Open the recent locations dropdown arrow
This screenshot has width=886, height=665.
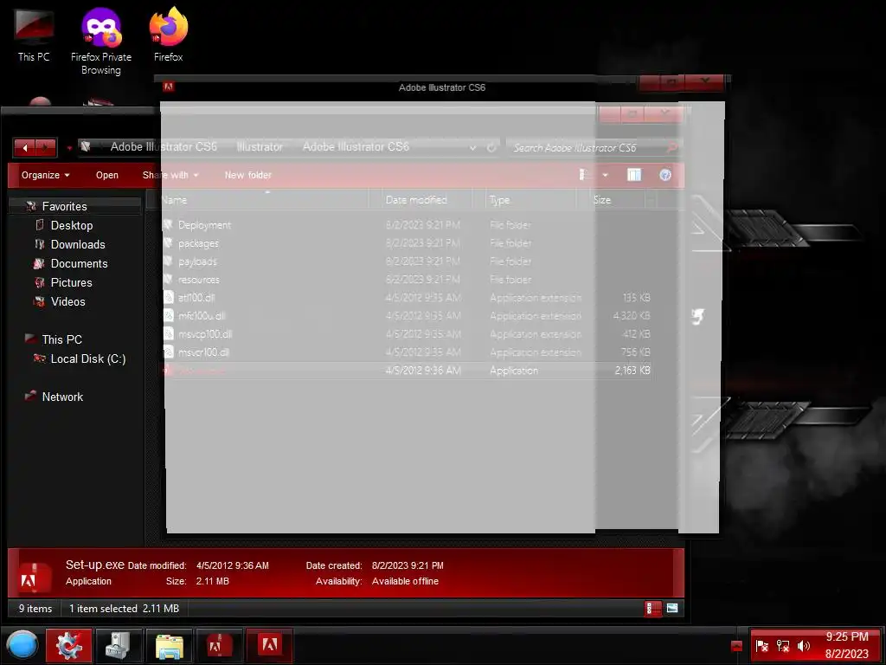69,148
